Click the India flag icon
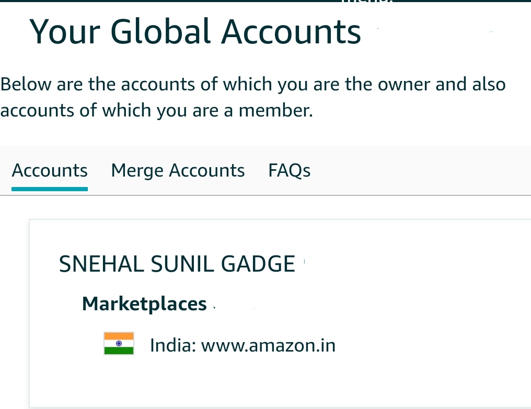The height and width of the screenshot is (409, 531). [x=119, y=343]
